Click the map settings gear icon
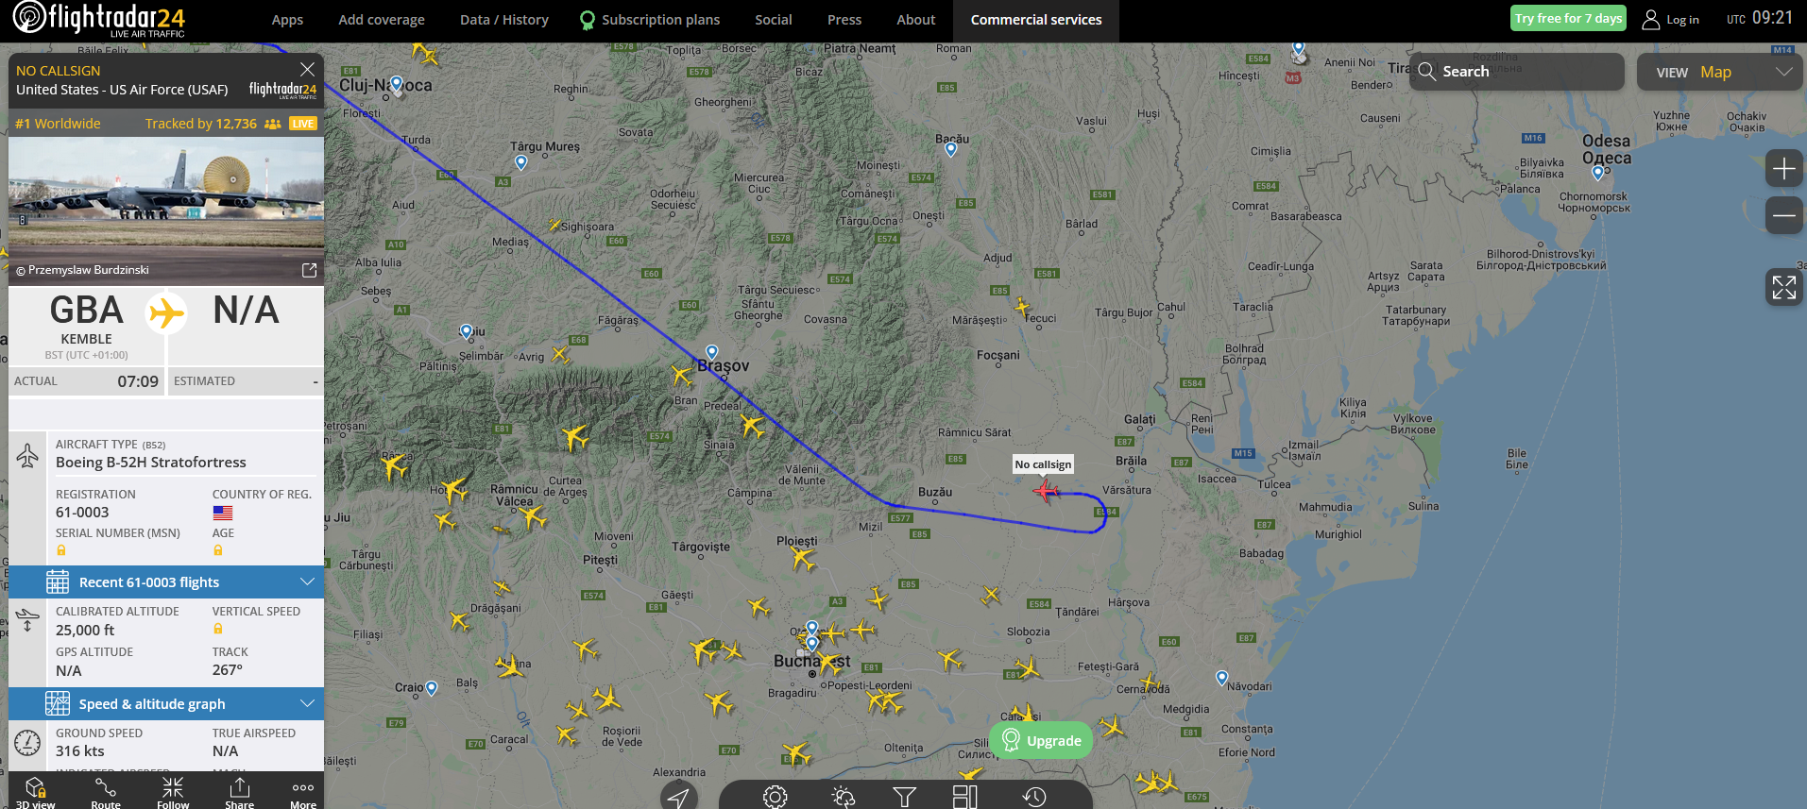Screen dimensions: 1807x809 point(775,797)
